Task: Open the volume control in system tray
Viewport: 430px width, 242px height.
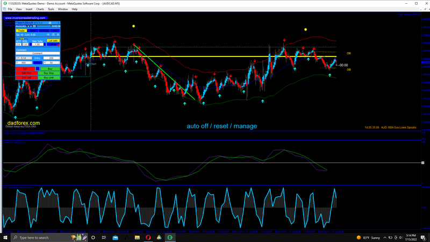Action: pyautogui.click(x=400, y=238)
